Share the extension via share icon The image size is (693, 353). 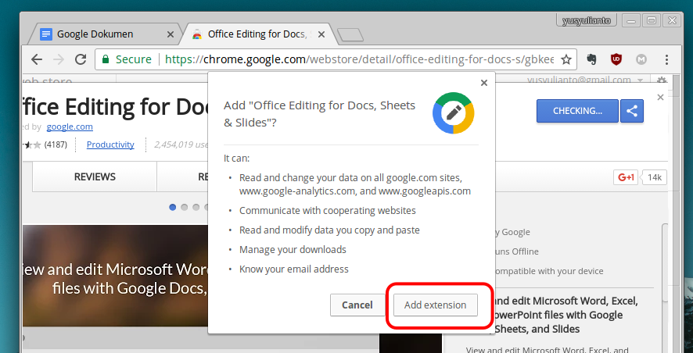click(x=631, y=111)
